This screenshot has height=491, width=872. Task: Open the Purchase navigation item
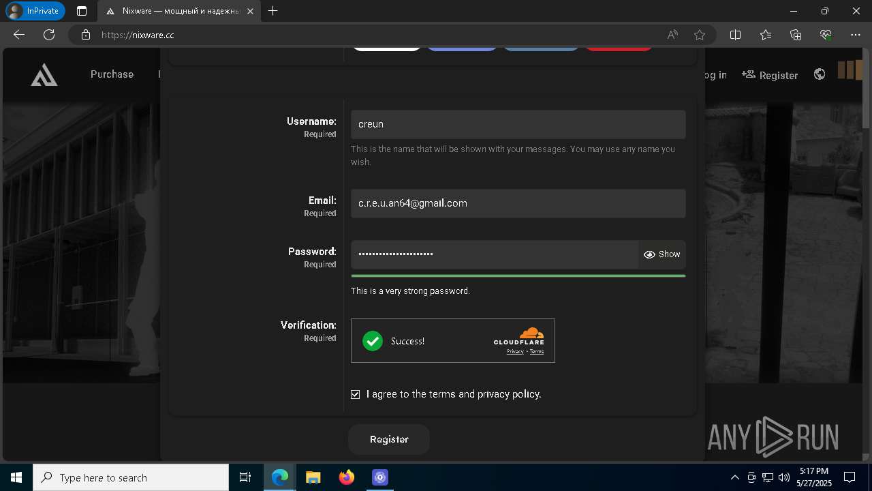pos(112,74)
